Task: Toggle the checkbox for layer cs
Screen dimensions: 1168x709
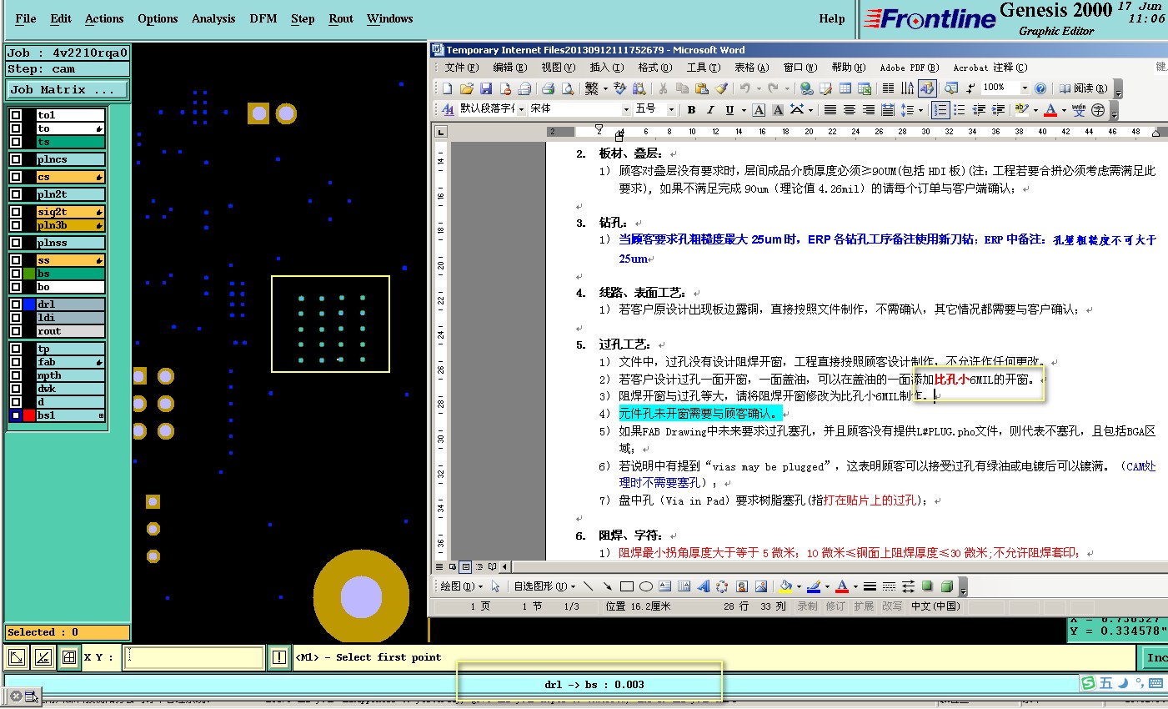Action: click(16, 177)
